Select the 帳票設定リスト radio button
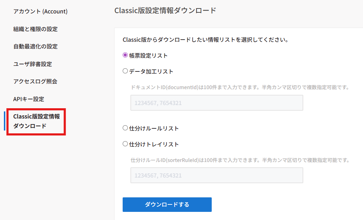The image size is (363, 220). [125, 55]
